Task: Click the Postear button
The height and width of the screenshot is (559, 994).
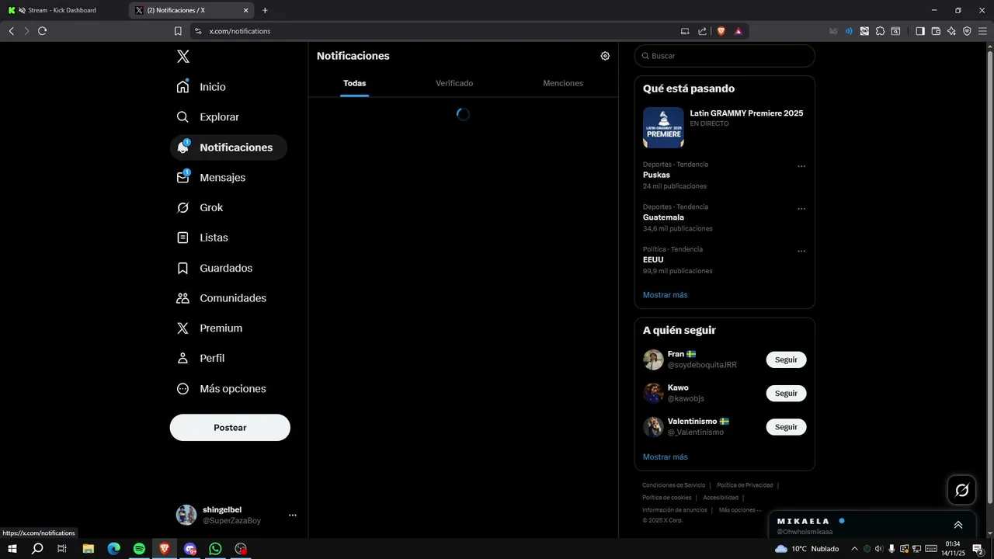Action: tap(230, 428)
